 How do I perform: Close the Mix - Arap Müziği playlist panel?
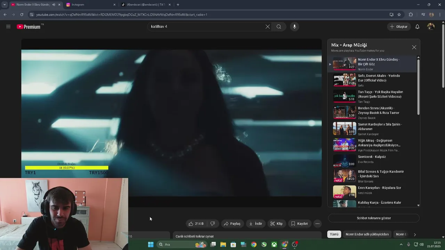pos(414,47)
